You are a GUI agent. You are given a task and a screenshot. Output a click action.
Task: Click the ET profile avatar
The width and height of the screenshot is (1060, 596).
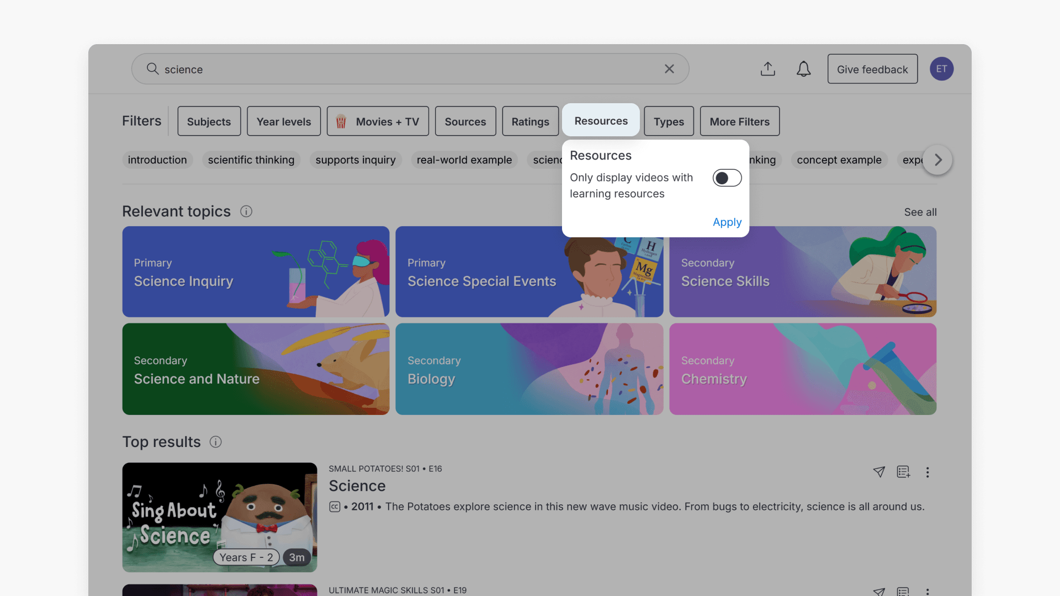(x=941, y=69)
